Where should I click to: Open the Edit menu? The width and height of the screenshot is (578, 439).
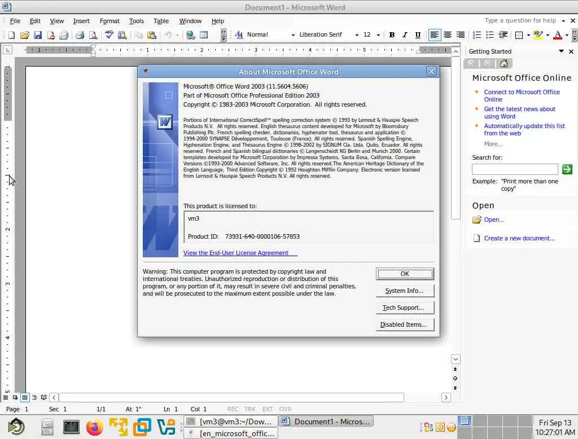35,21
